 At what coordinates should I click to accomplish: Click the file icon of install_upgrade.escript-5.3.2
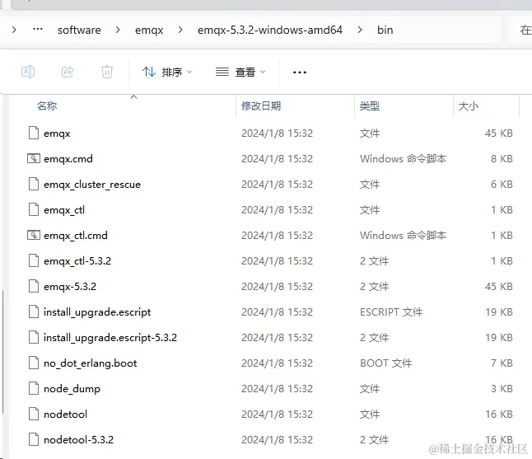[x=34, y=337]
